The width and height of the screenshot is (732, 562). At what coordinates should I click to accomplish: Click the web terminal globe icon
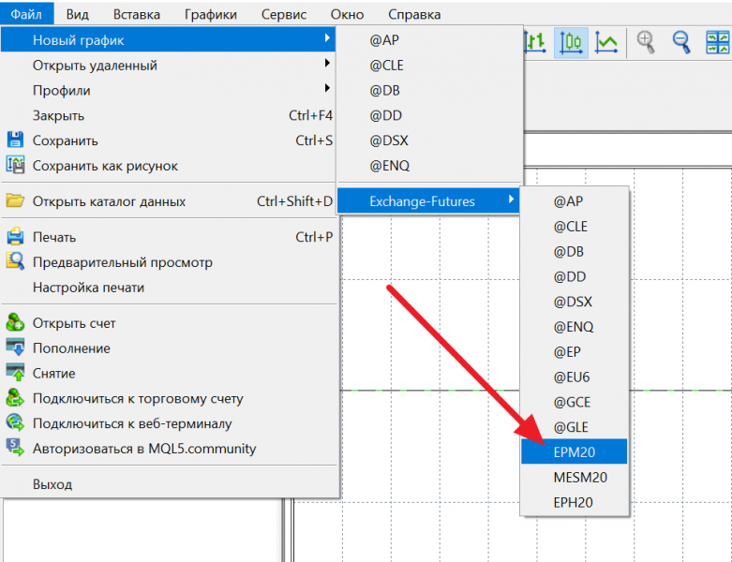pos(15,422)
